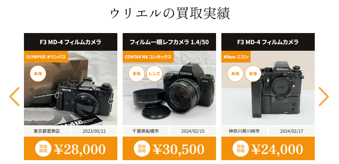Select the フィルム一眼レフカメラ 1.4/50 title
The width and height of the screenshot is (339, 164).
(x=169, y=42)
